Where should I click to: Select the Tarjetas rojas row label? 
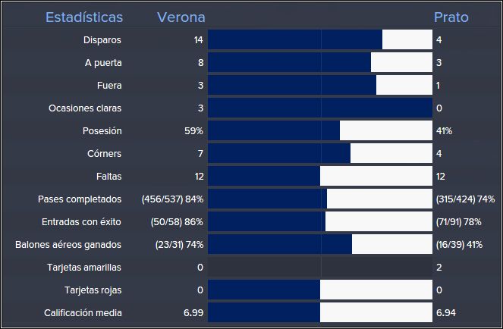[x=93, y=290]
